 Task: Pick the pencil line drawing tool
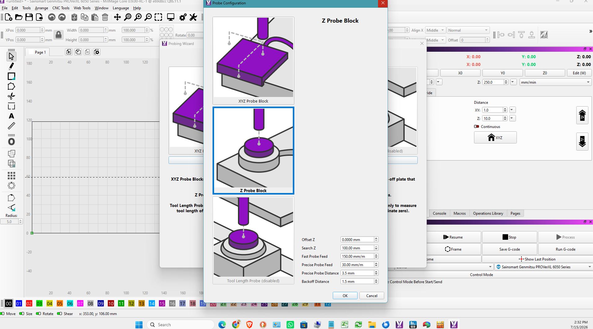(x=11, y=66)
